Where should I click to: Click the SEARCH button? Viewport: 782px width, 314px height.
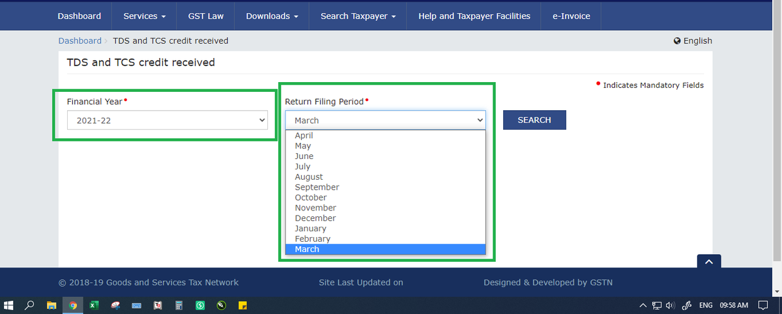534,120
